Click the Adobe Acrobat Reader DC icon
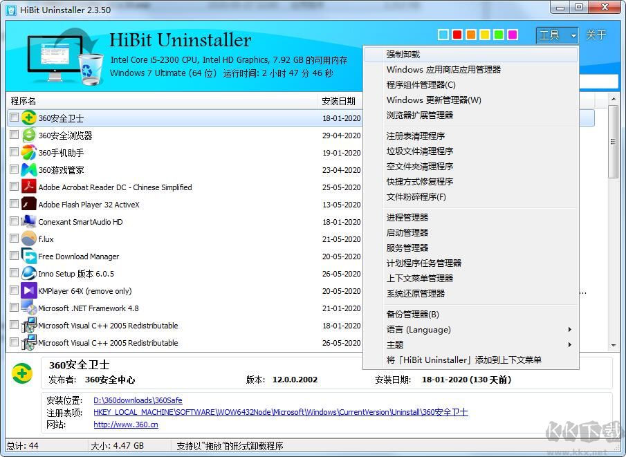The height and width of the screenshot is (457, 626). (x=29, y=187)
